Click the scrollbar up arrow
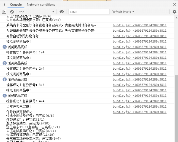Image resolution: width=178 pixels, height=142 pixels. point(176,18)
